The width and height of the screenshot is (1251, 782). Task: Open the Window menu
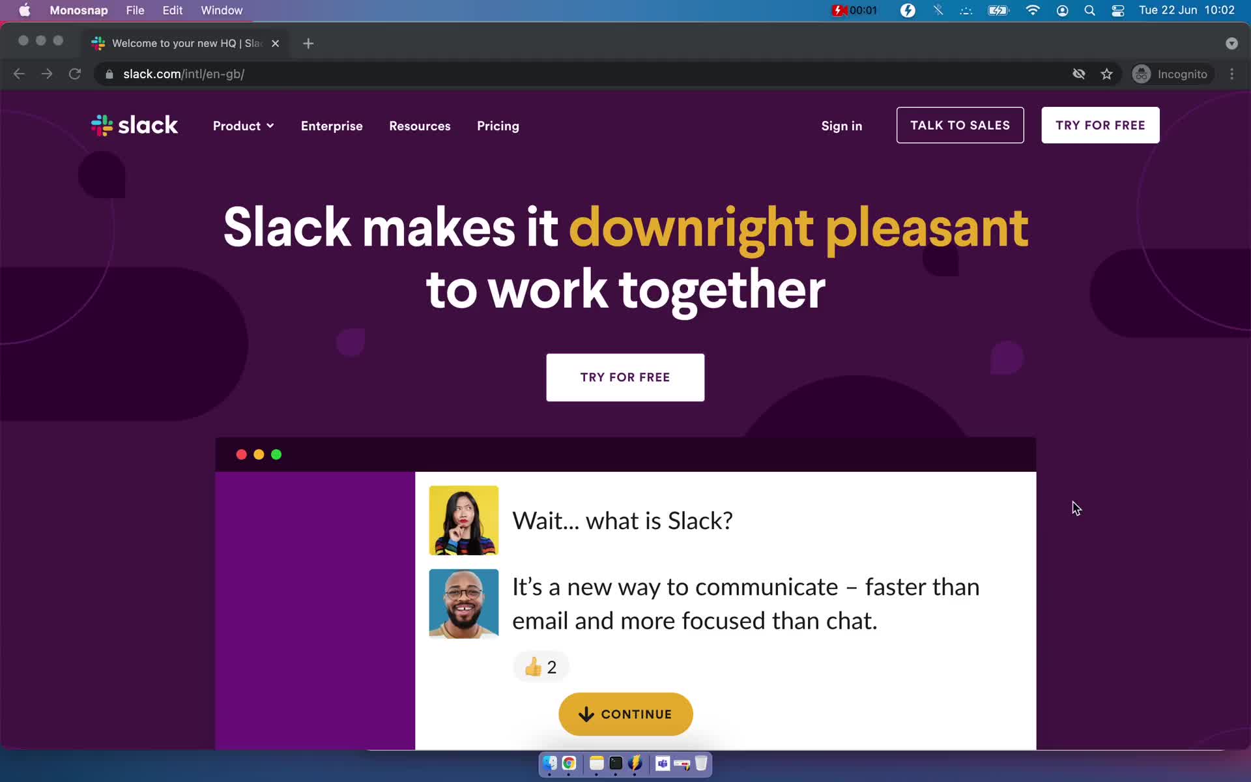[222, 10]
